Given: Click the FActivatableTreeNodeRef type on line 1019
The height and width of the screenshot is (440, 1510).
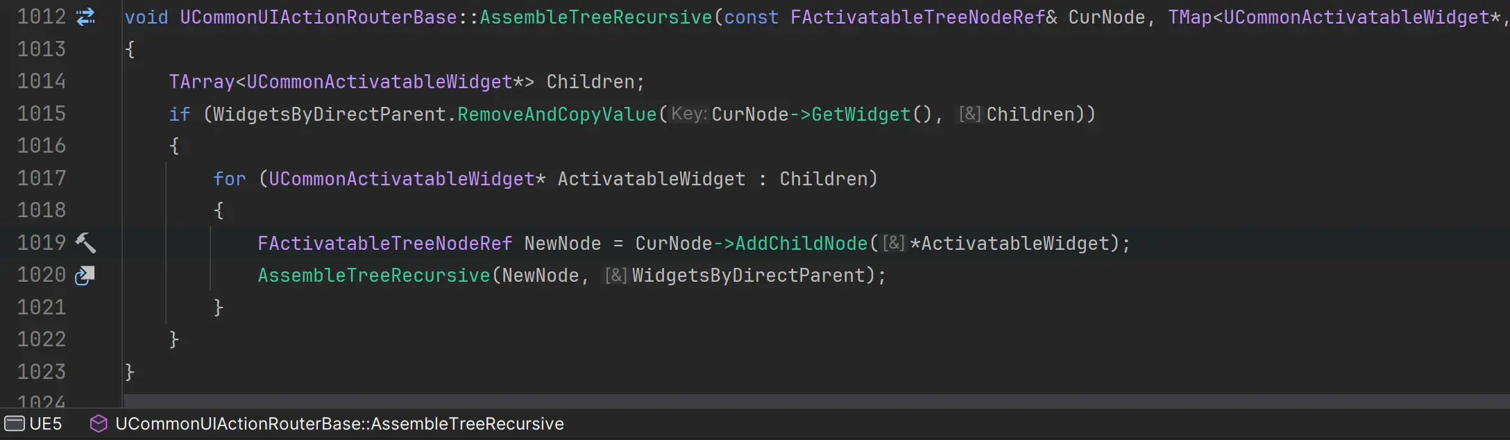Looking at the screenshot, I should coord(384,243).
